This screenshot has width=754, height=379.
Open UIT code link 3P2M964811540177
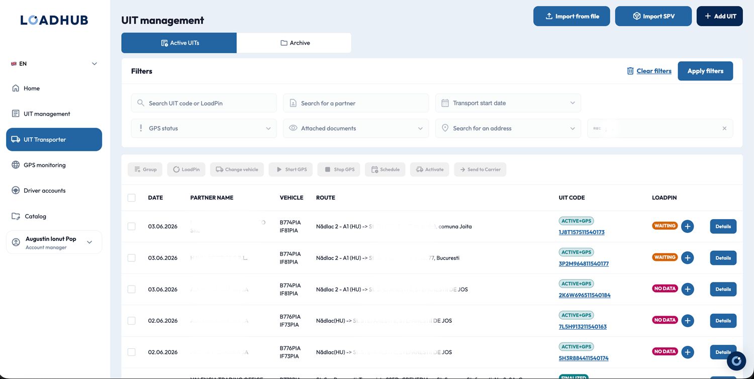584,263
